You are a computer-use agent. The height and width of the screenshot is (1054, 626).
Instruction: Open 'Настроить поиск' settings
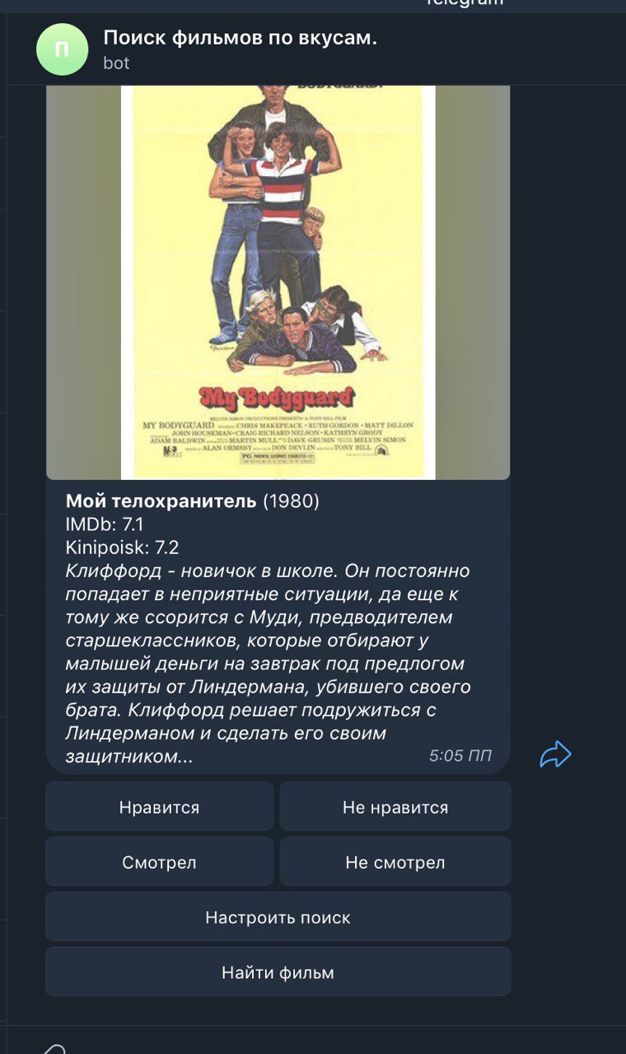(278, 917)
